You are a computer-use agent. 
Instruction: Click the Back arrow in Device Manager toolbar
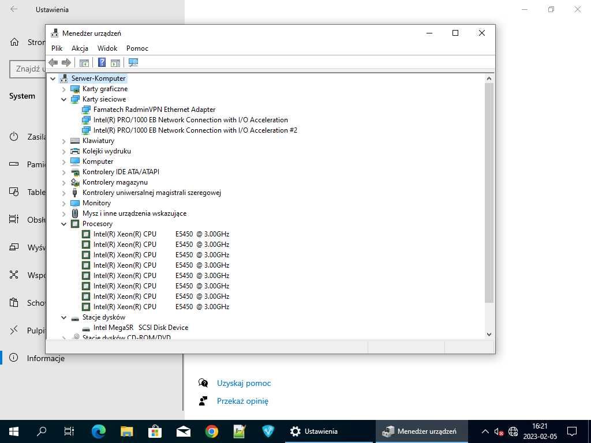[x=53, y=62]
